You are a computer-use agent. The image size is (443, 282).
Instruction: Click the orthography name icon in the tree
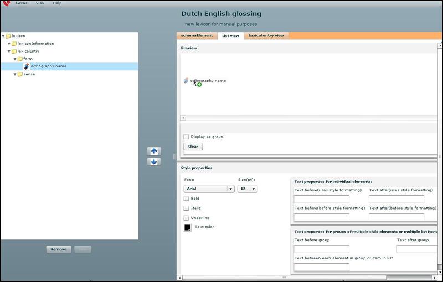[x=26, y=66]
